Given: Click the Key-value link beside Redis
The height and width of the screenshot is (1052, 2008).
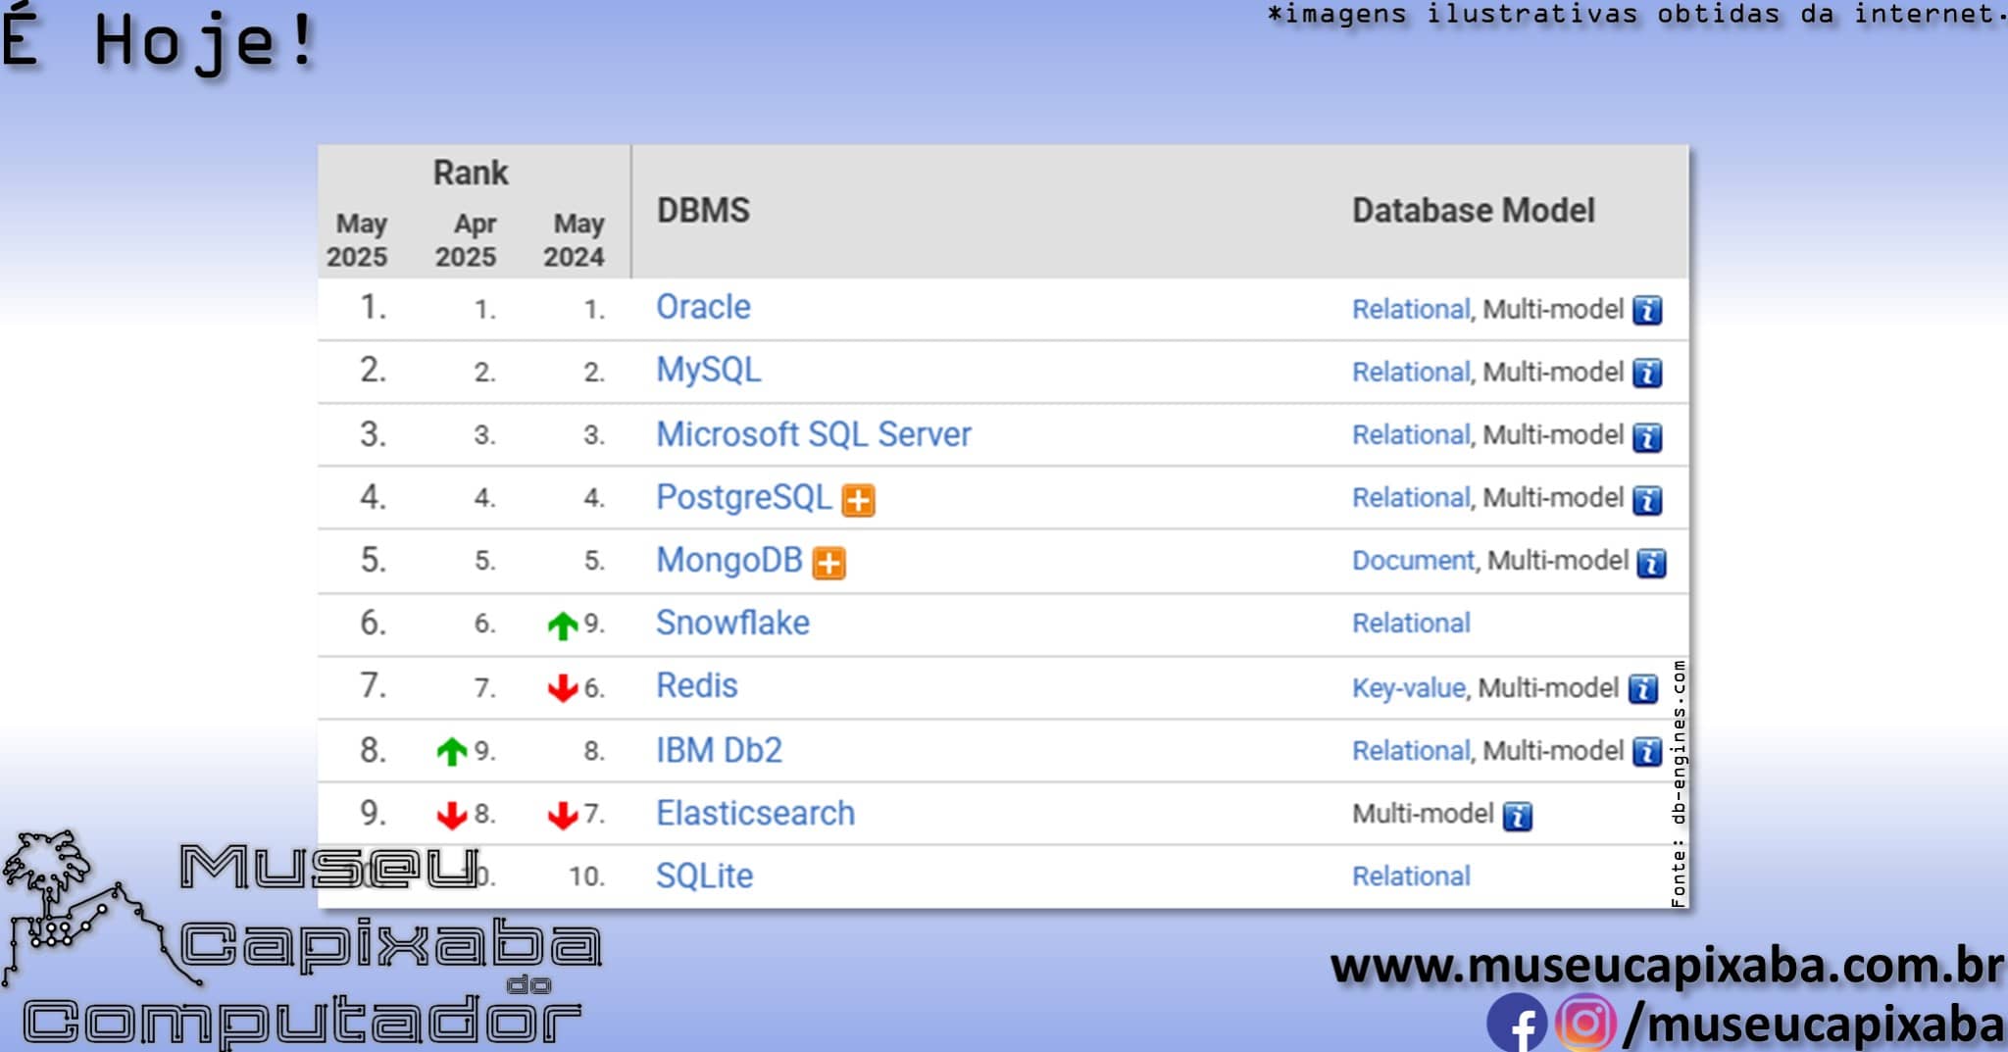Looking at the screenshot, I should [x=1409, y=687].
